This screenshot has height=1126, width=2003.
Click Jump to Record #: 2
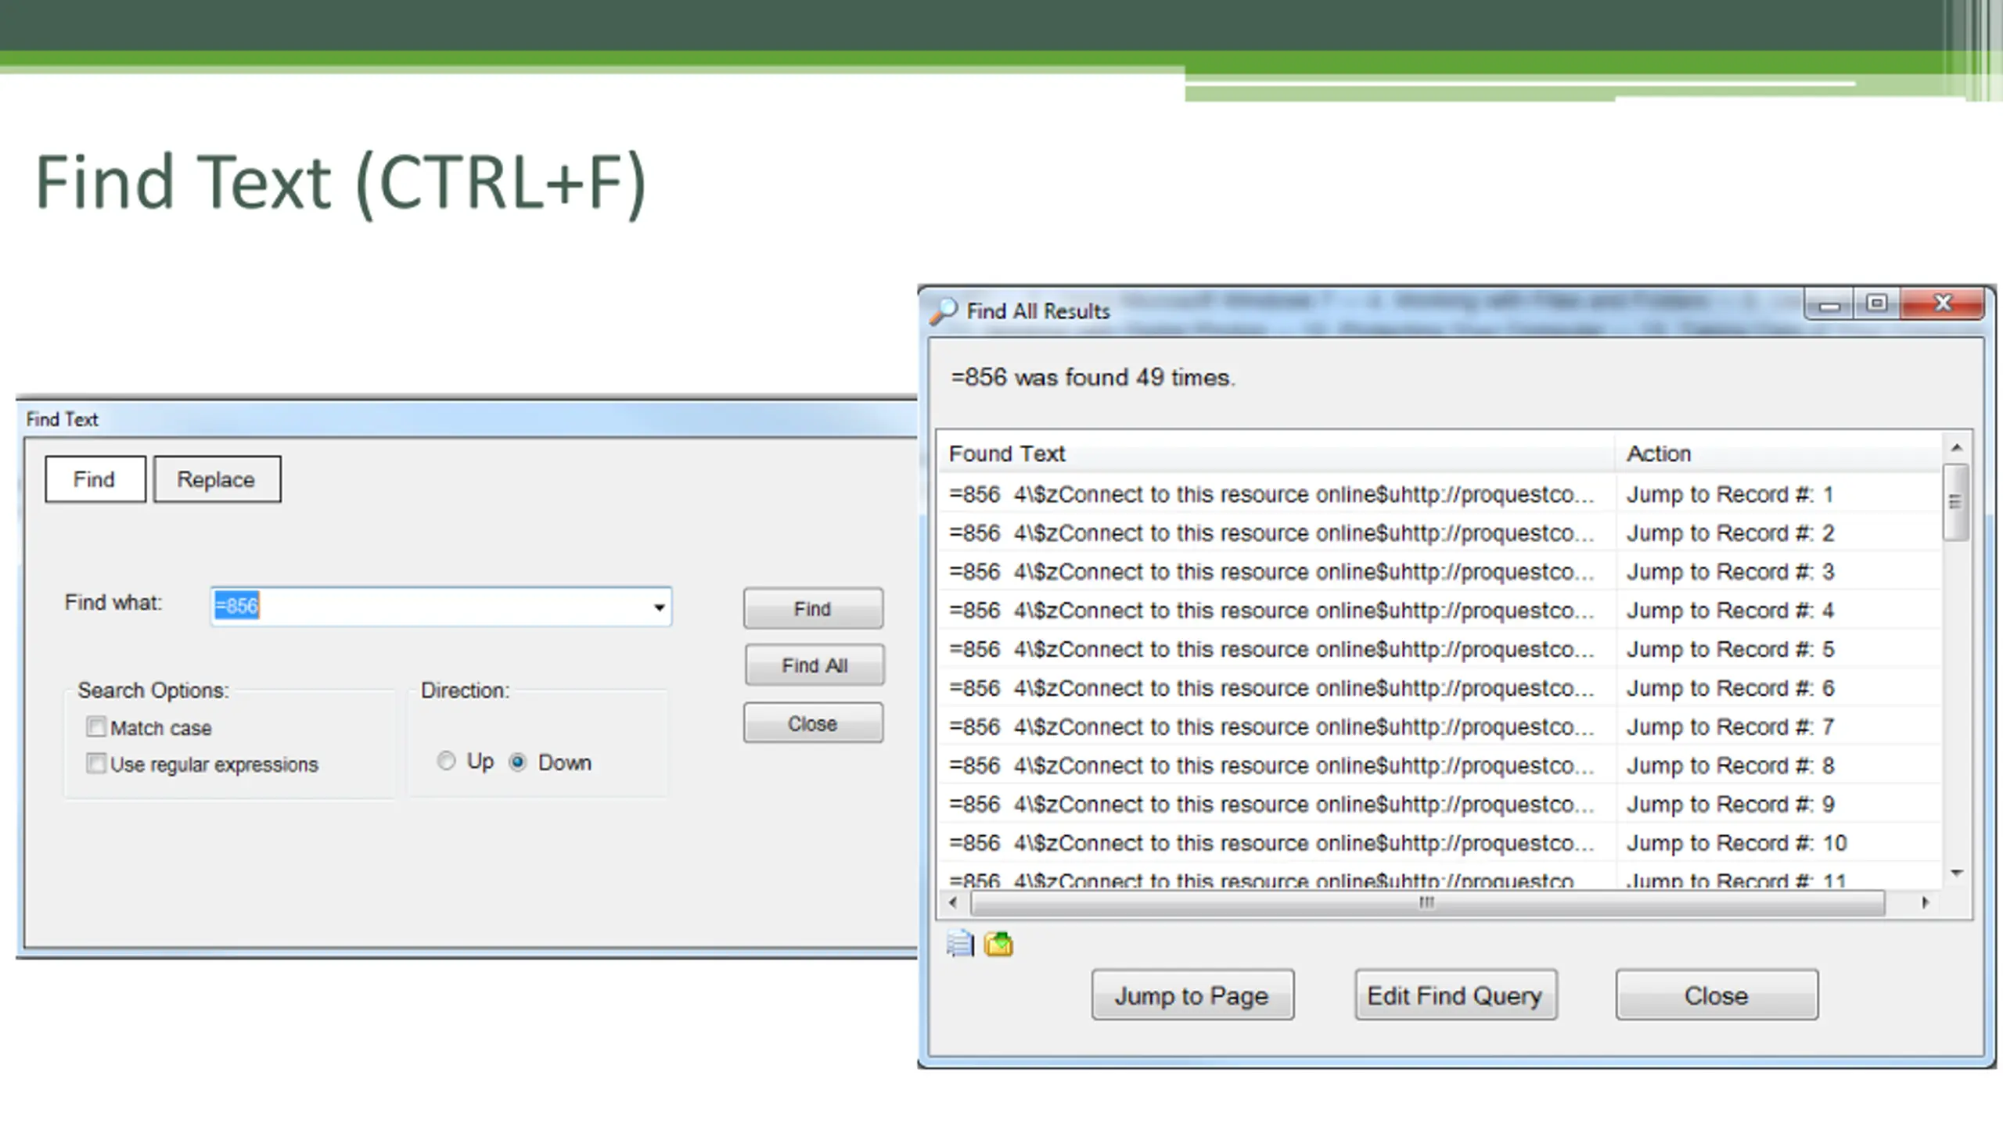pos(1730,533)
